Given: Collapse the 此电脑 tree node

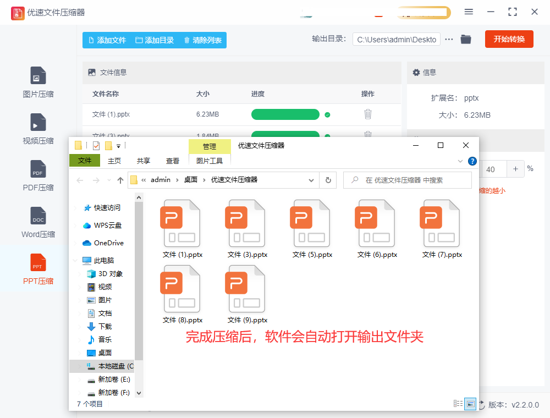Looking at the screenshot, I should [x=75, y=260].
